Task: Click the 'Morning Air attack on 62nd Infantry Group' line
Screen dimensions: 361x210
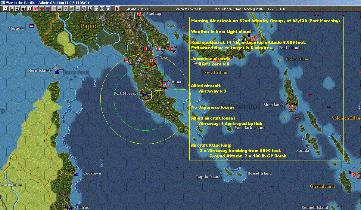Action: tap(266, 21)
